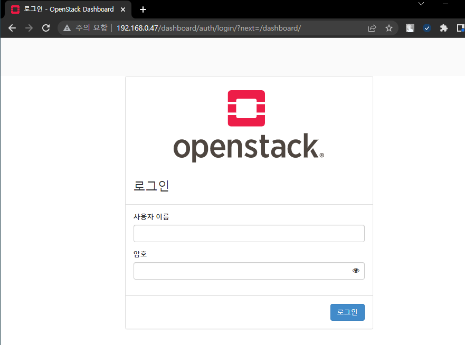
Task: Go back with the browser back arrow
Action: (12, 28)
